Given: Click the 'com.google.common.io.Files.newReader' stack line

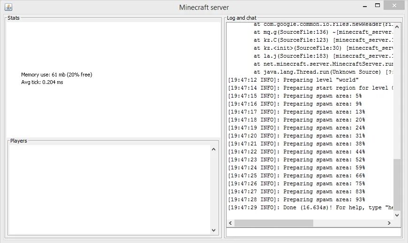Looking at the screenshot, I should click(x=324, y=24).
